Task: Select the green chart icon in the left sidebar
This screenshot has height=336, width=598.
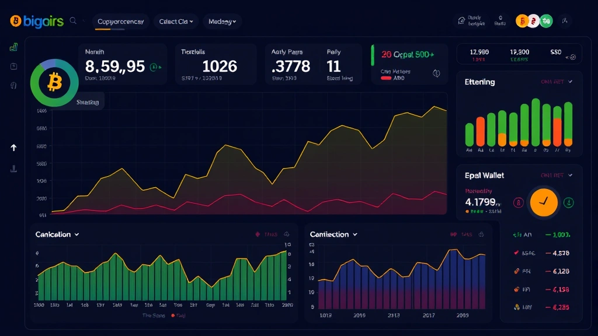Action: 12,47
